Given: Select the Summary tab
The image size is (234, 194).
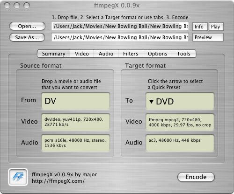Looking at the screenshot, I should [x=53, y=54].
